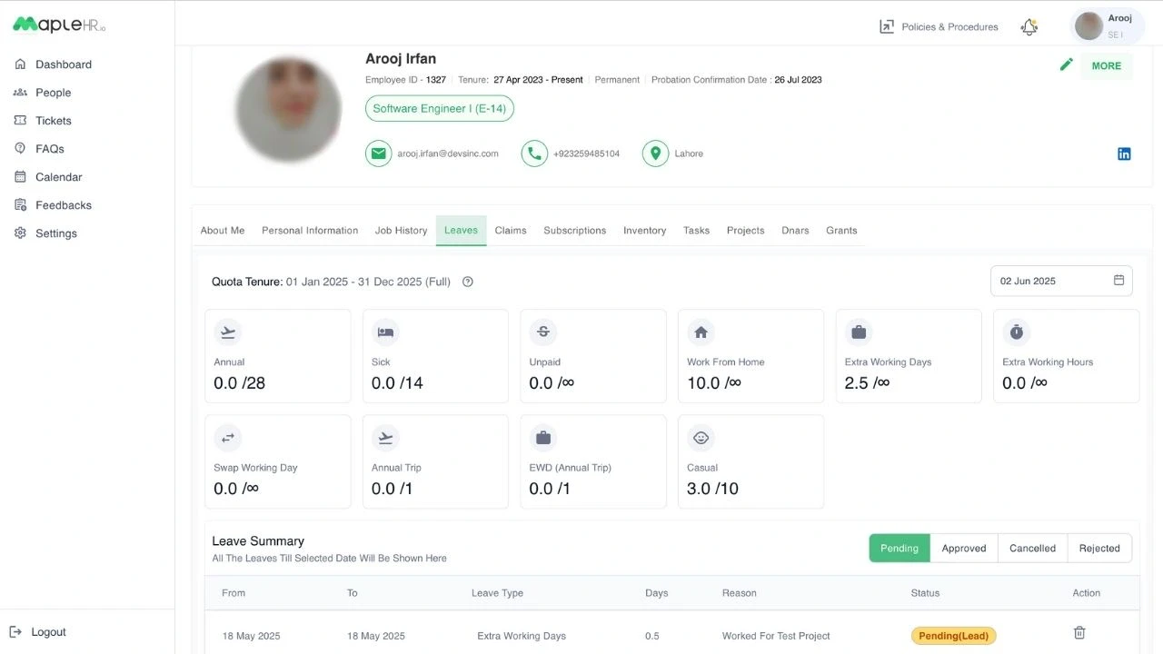Switch to the Projects tab
This screenshot has height=654, width=1163.
(746, 231)
